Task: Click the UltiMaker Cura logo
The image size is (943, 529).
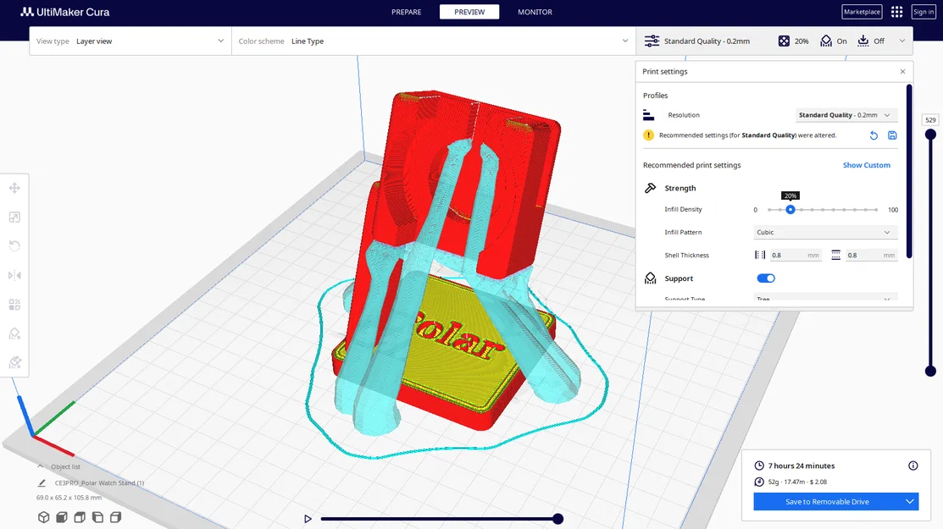Action: pos(65,12)
